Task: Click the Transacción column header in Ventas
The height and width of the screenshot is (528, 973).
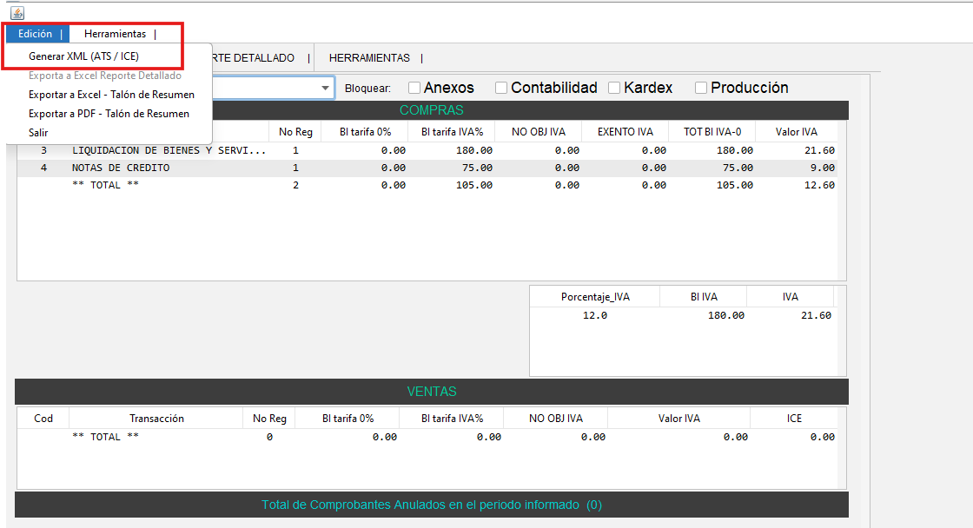Action: [156, 419]
